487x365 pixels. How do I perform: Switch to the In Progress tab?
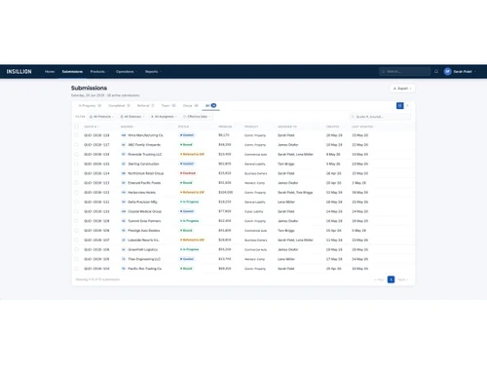coord(90,106)
